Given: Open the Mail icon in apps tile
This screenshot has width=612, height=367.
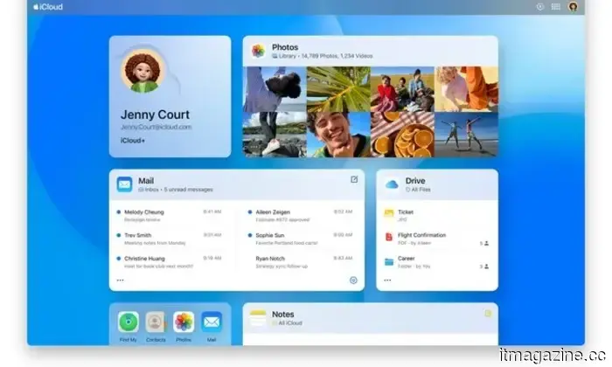Looking at the screenshot, I should 212,322.
